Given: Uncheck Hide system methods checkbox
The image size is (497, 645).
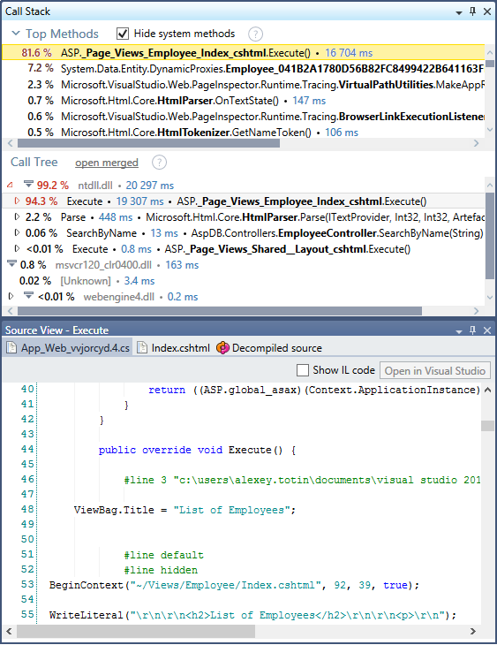Looking at the screenshot, I should [x=123, y=34].
